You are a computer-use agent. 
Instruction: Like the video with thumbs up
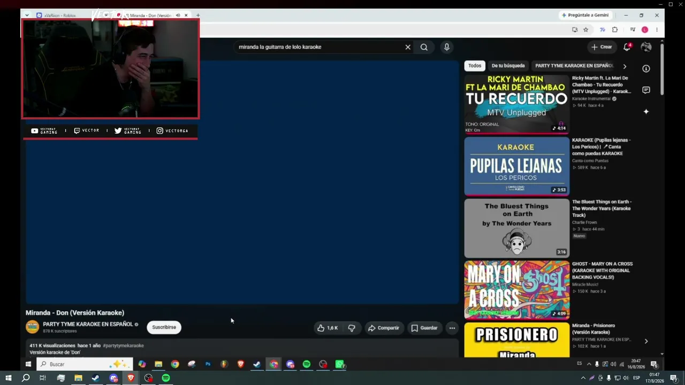[328, 328]
